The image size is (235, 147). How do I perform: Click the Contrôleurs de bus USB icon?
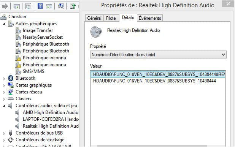tap(11, 133)
